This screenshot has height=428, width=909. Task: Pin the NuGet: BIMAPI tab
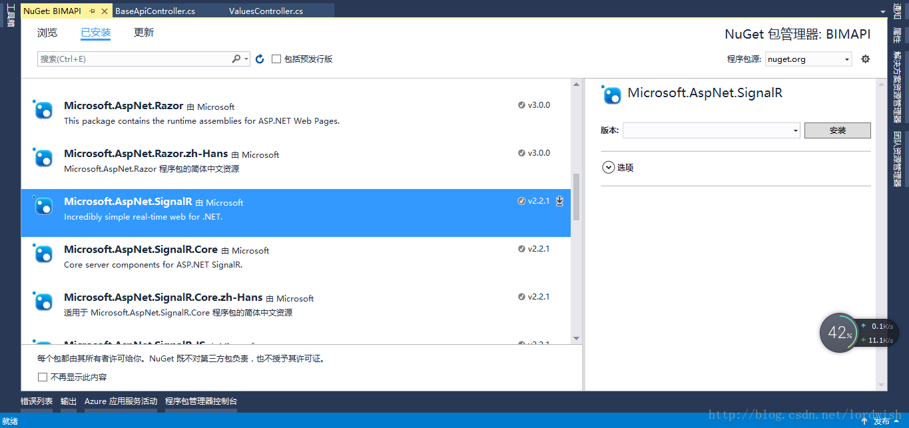tap(93, 11)
